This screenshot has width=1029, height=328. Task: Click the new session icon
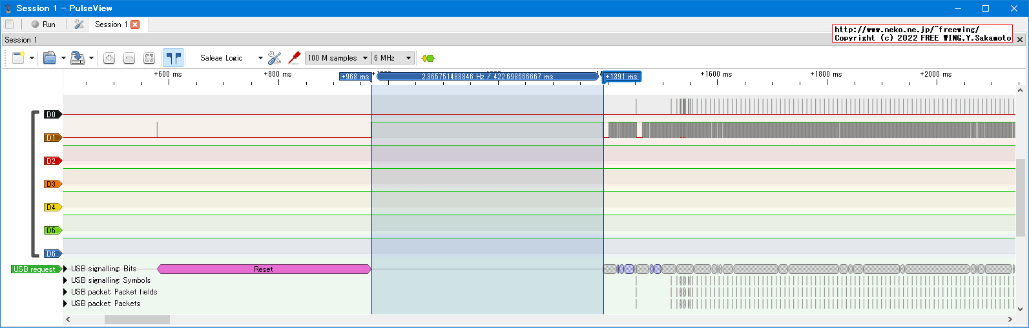click(x=18, y=58)
